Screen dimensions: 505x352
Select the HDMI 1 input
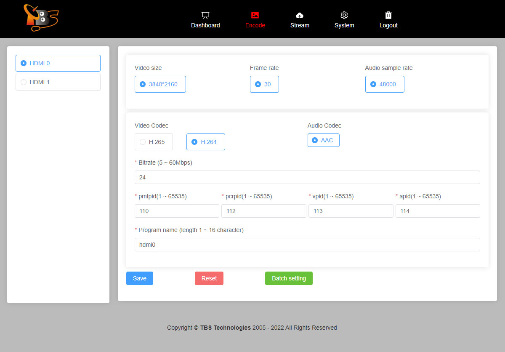[58, 82]
